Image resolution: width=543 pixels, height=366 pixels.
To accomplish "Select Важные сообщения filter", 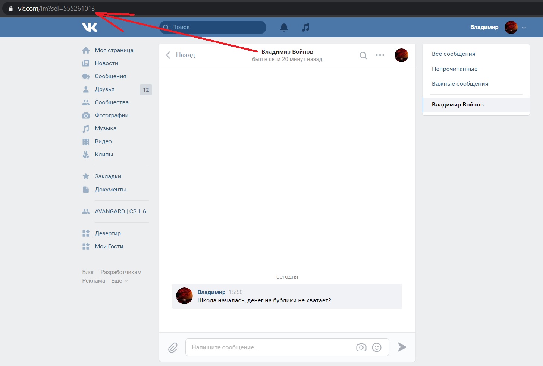I will coord(460,84).
